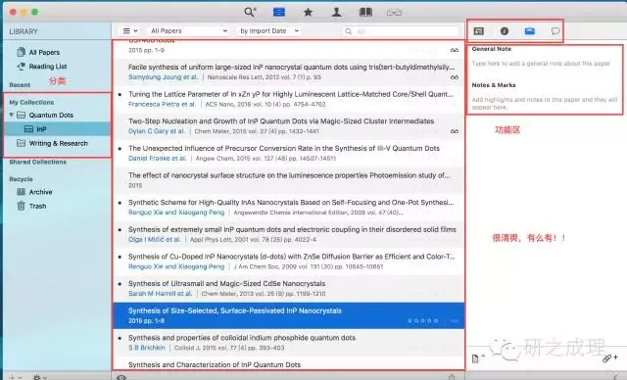Viewport: 627px width, 380px height.
Task: Toggle unread dot on Tuning the Lattice Parameter row
Action: [x=120, y=95]
